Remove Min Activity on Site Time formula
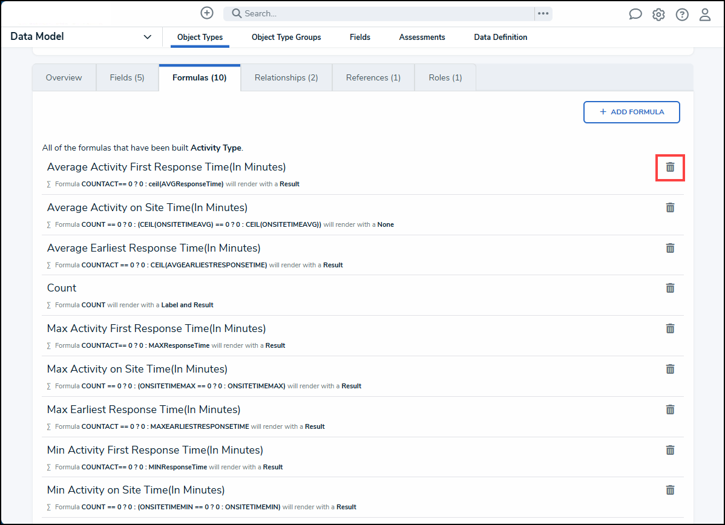The image size is (725, 525). click(670, 490)
